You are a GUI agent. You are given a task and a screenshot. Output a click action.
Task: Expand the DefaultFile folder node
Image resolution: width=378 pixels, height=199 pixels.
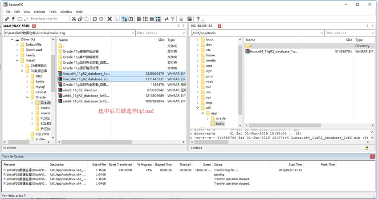coord(17,45)
